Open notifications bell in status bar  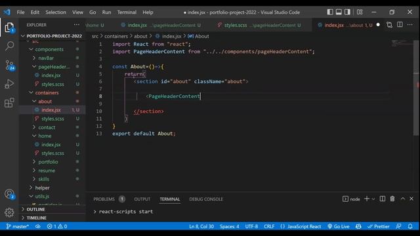(x=410, y=226)
